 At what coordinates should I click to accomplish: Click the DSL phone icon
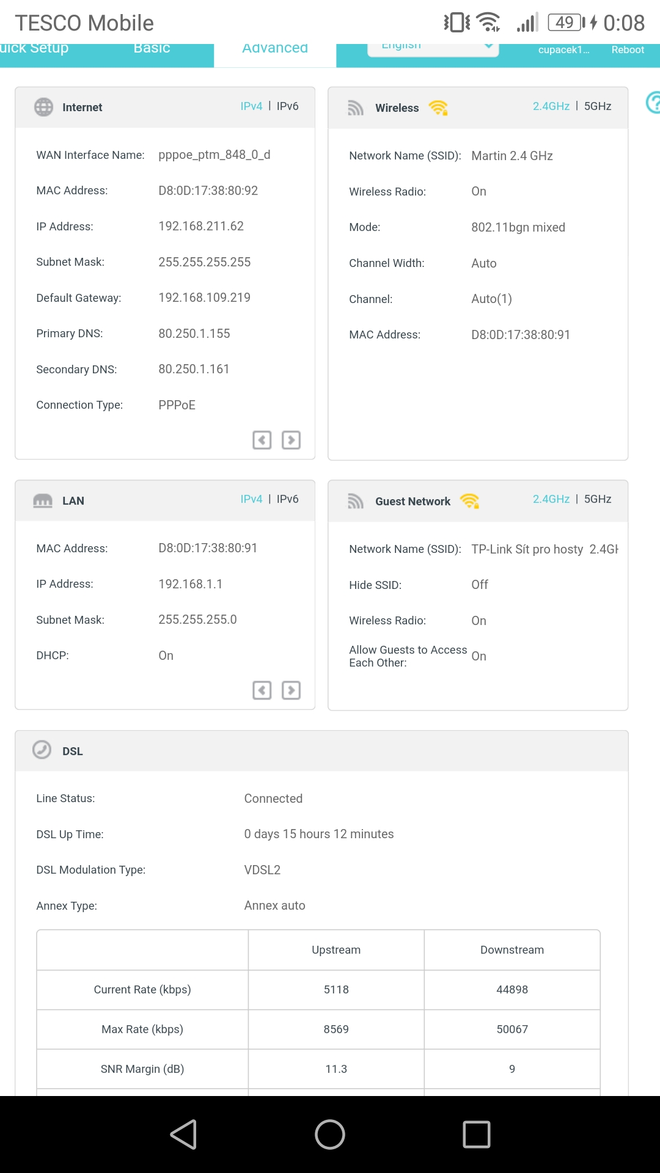click(42, 750)
